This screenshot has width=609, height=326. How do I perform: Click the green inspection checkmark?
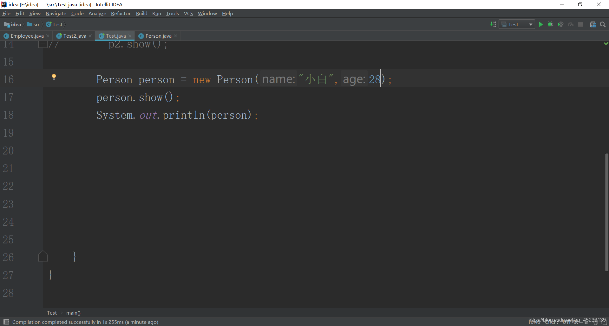click(x=606, y=43)
